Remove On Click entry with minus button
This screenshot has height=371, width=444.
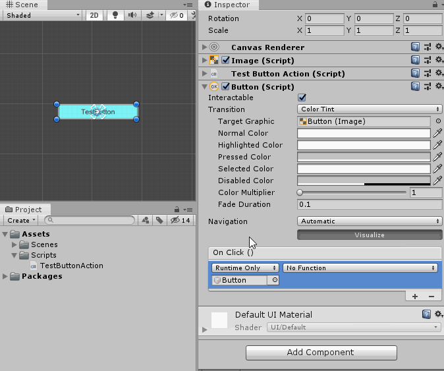click(431, 297)
